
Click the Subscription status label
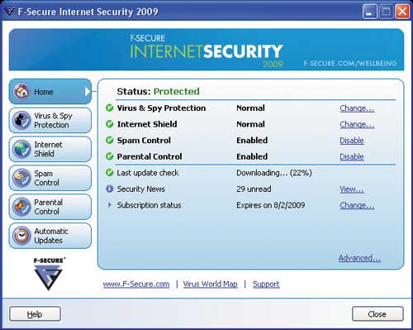149,205
